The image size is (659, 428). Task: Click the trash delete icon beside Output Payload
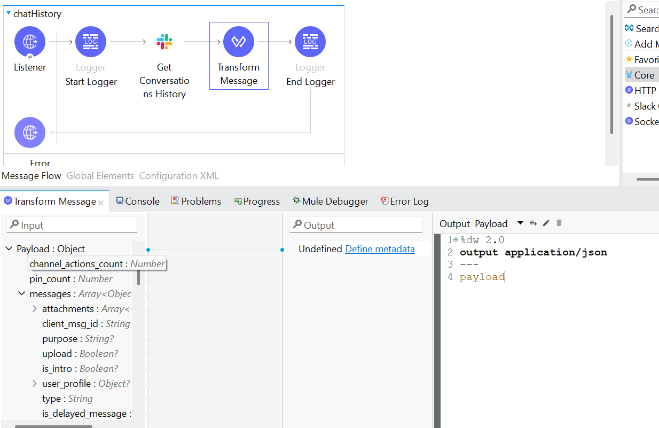point(559,223)
